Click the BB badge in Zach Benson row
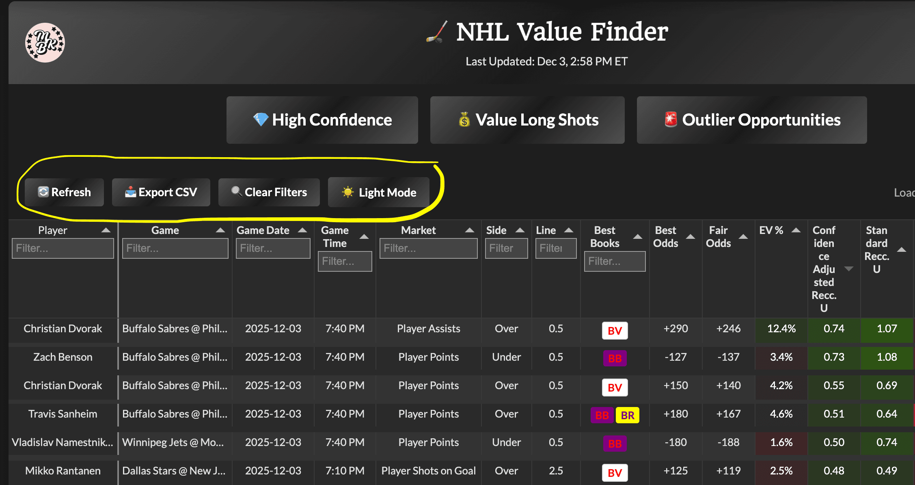This screenshot has height=485, width=915. pos(615,358)
